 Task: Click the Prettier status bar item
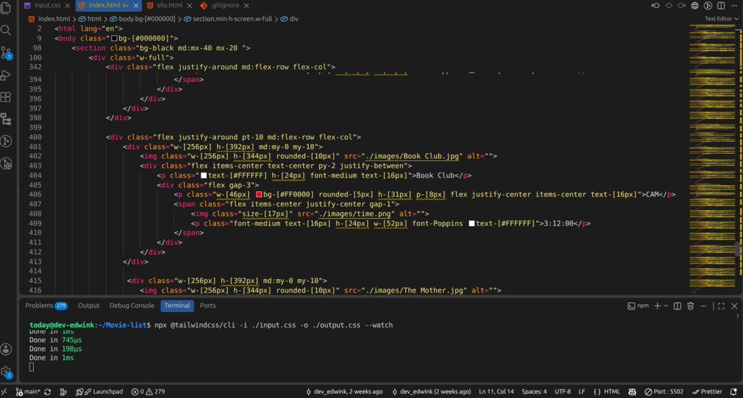tap(707, 392)
